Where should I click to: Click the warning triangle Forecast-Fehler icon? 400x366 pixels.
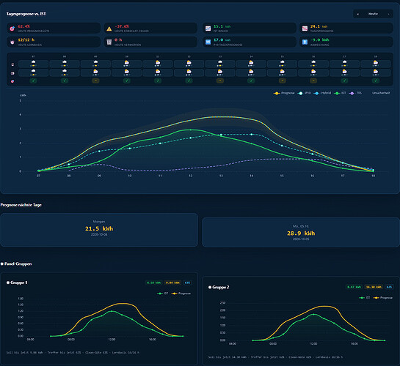(x=109, y=29)
